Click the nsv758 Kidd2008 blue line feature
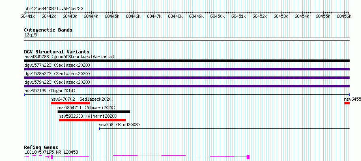Image resolution: width=361 pixels, height=161 pixels. (x=224, y=129)
